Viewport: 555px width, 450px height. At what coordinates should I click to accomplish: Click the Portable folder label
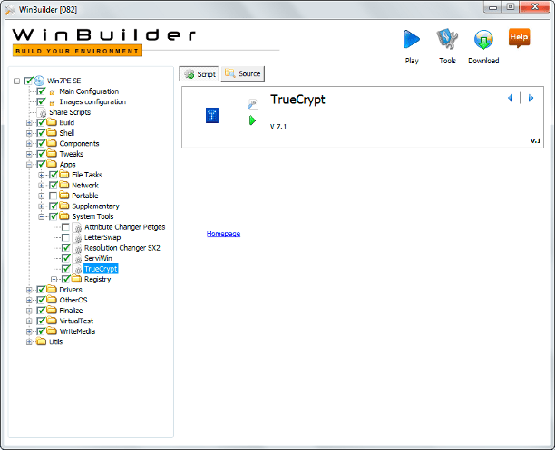[85, 196]
